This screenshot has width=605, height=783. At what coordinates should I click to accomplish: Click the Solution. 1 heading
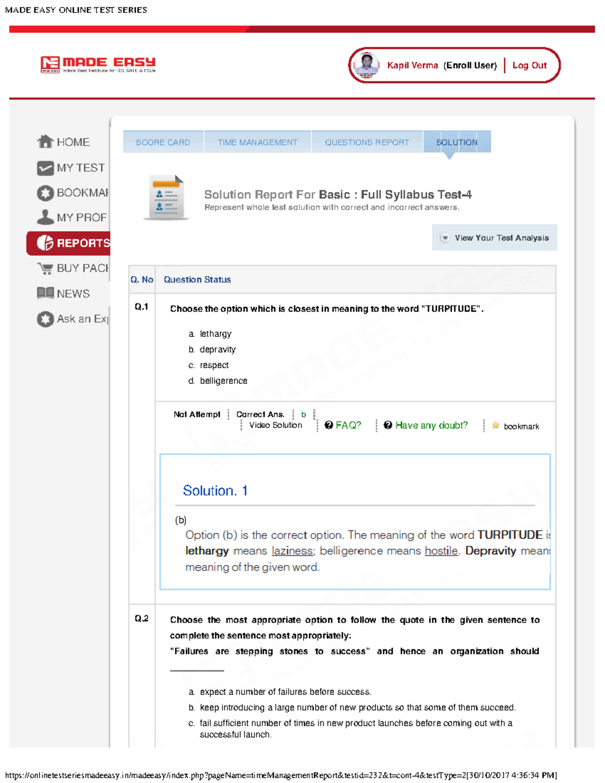point(215,491)
